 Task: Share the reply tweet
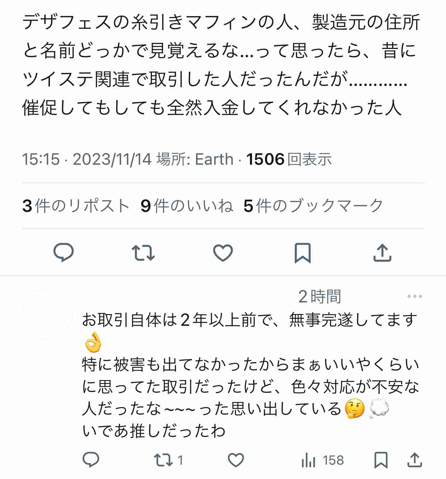pos(414,460)
